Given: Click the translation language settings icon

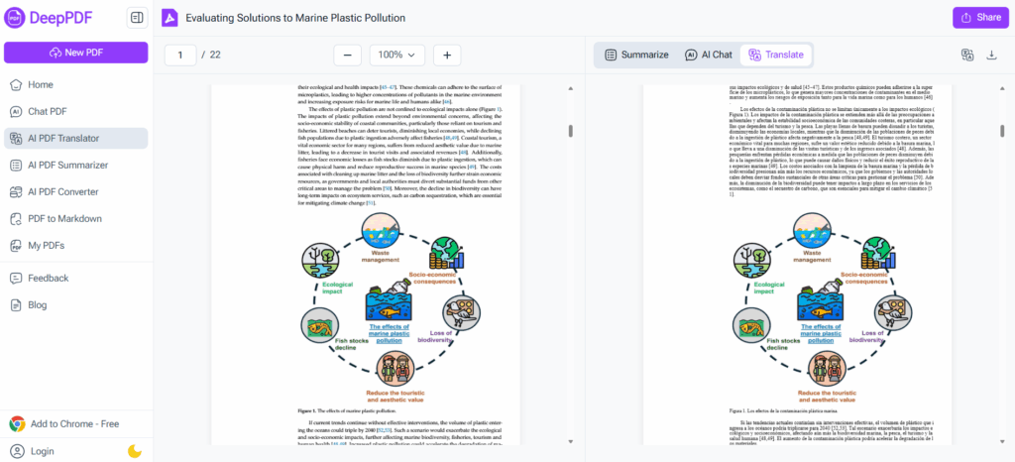Looking at the screenshot, I should pyautogui.click(x=967, y=56).
